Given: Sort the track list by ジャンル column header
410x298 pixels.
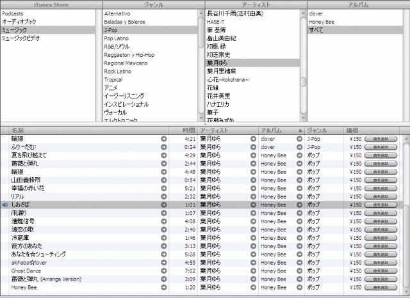Looking at the screenshot, I should pos(324,130).
